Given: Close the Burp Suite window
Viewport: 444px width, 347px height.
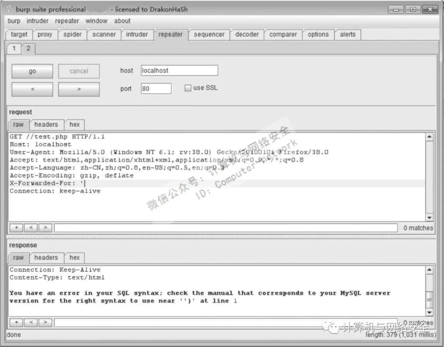Looking at the screenshot, I should click(x=430, y=9).
